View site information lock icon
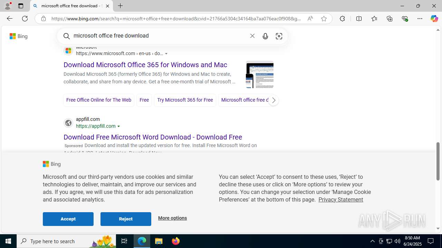Image resolution: width=442 pixels, height=248 pixels. pyautogui.click(x=43, y=19)
